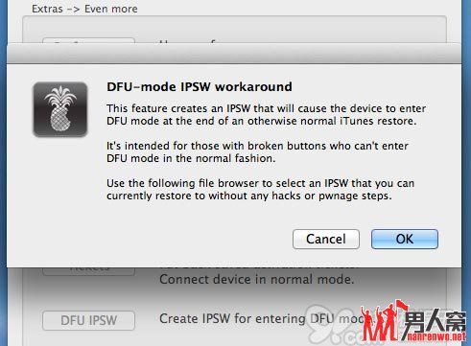
Task: Click the OK button in the dialog
Action: 405,239
